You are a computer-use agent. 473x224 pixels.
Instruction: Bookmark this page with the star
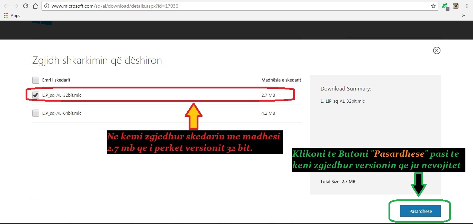click(x=433, y=6)
